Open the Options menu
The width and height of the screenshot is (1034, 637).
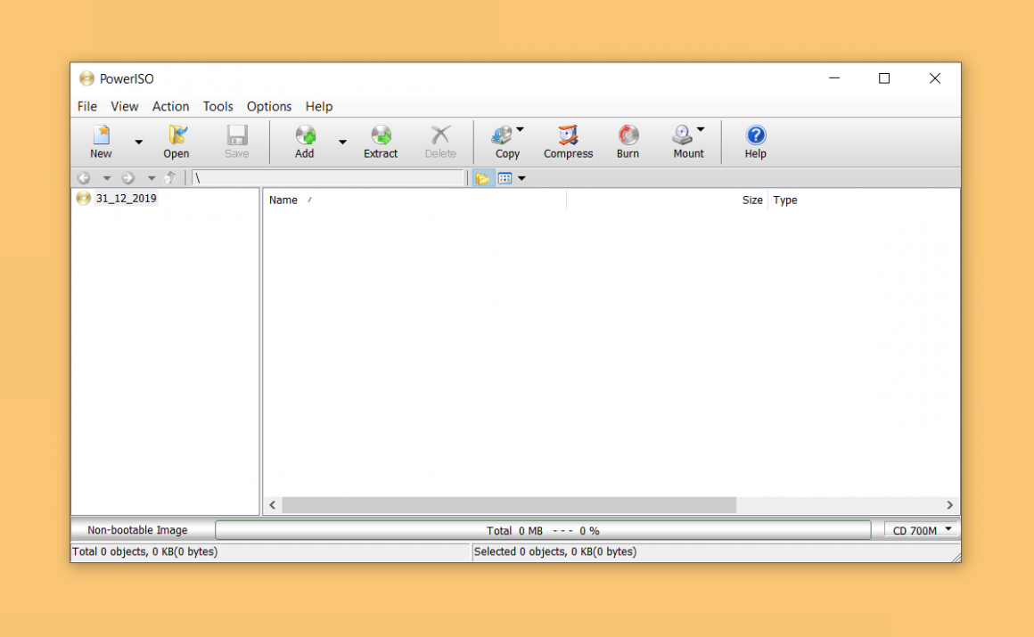(269, 106)
